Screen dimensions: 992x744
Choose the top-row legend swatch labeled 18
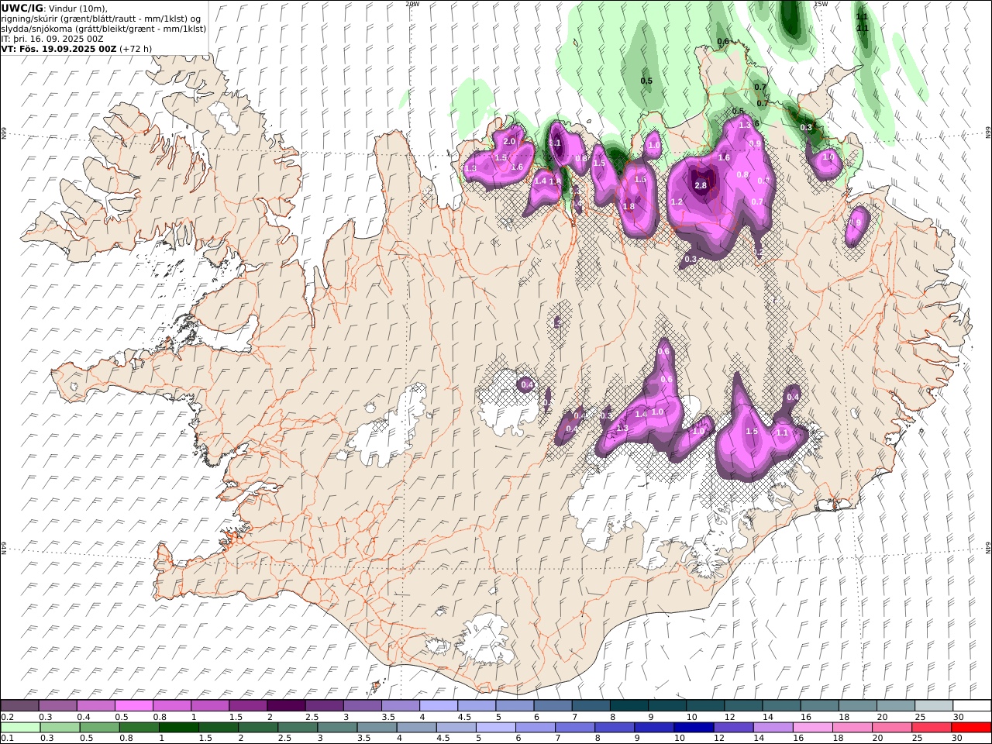click(857, 705)
